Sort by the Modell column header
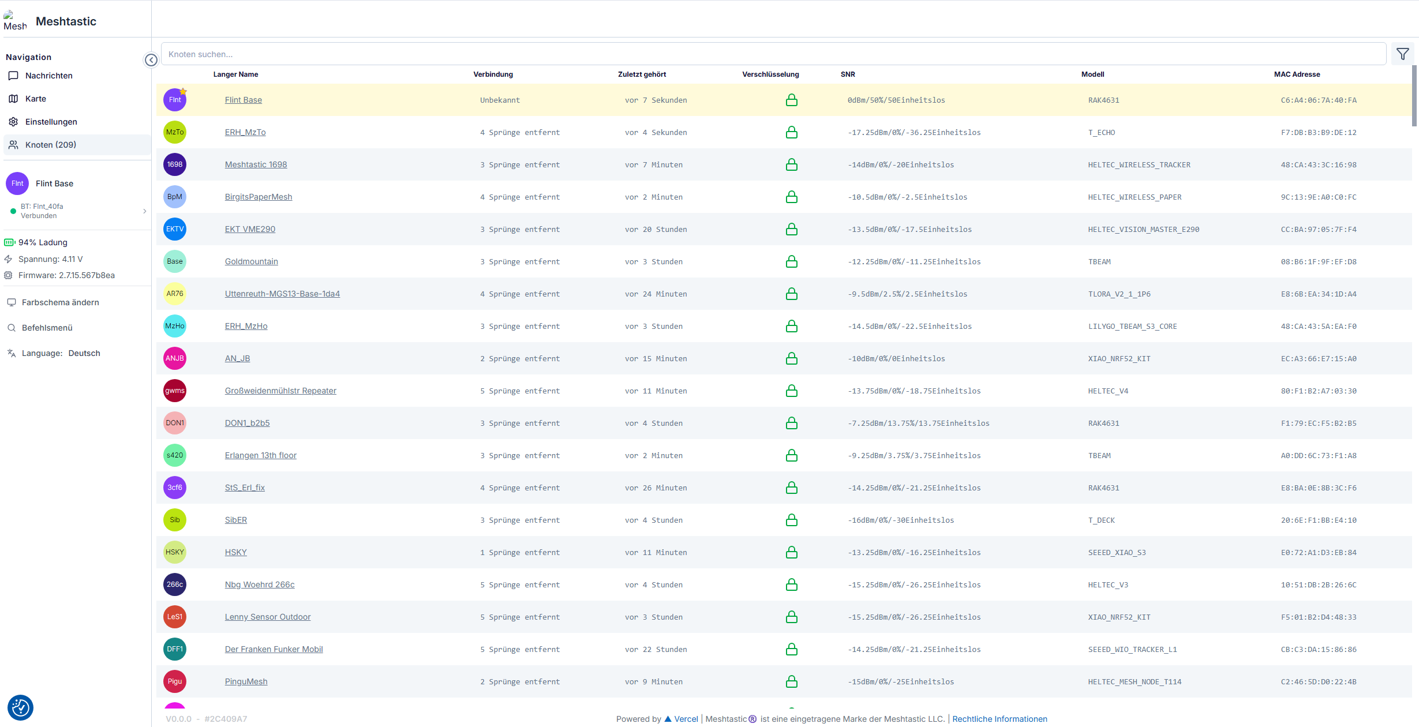Screen dimensions: 1419x727 pyautogui.click(x=1092, y=74)
